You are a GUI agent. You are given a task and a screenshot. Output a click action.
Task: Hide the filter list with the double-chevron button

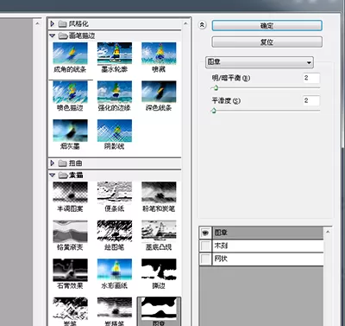pos(203,25)
